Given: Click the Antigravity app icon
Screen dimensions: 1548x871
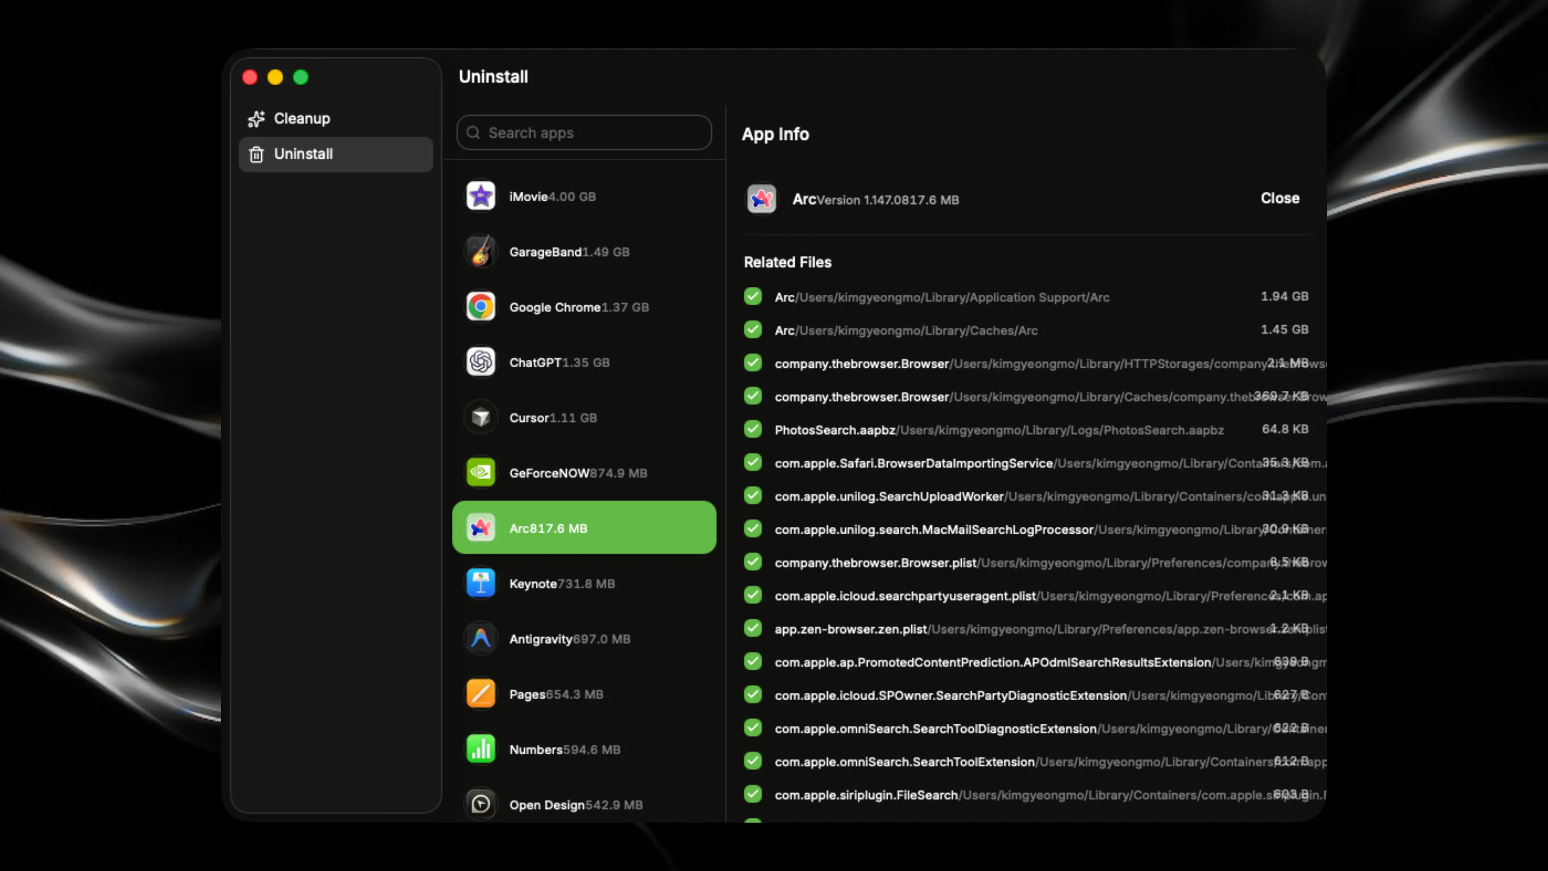Looking at the screenshot, I should pos(481,638).
